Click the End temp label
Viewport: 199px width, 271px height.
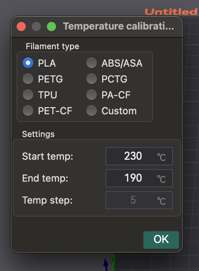coord(45,178)
